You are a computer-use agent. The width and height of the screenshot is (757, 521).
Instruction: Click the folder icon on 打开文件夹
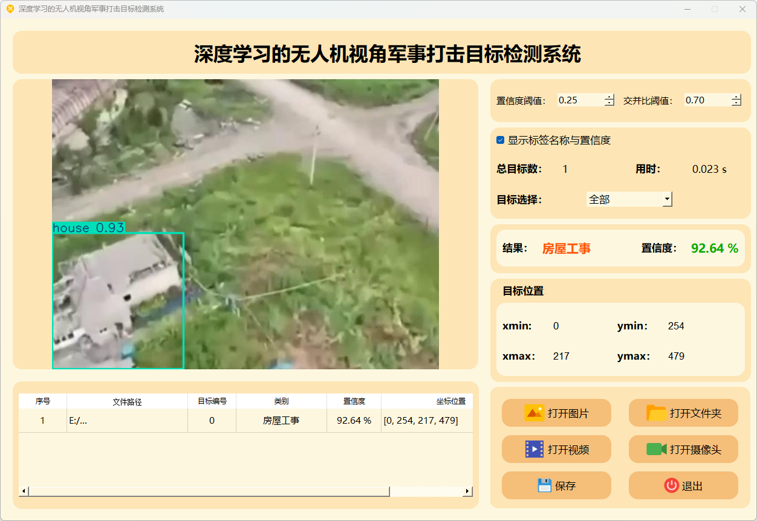tap(656, 413)
